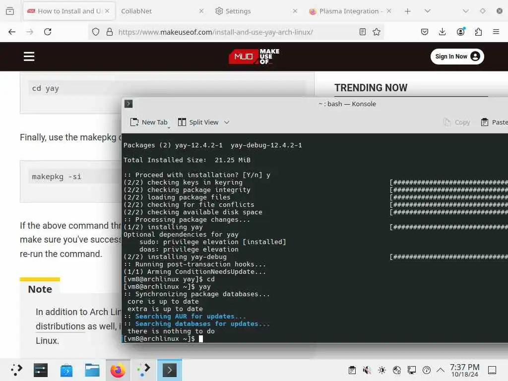The height and width of the screenshot is (381, 508).
Task: Click the 'makepkg -si' code snippet
Action: [x=57, y=177]
